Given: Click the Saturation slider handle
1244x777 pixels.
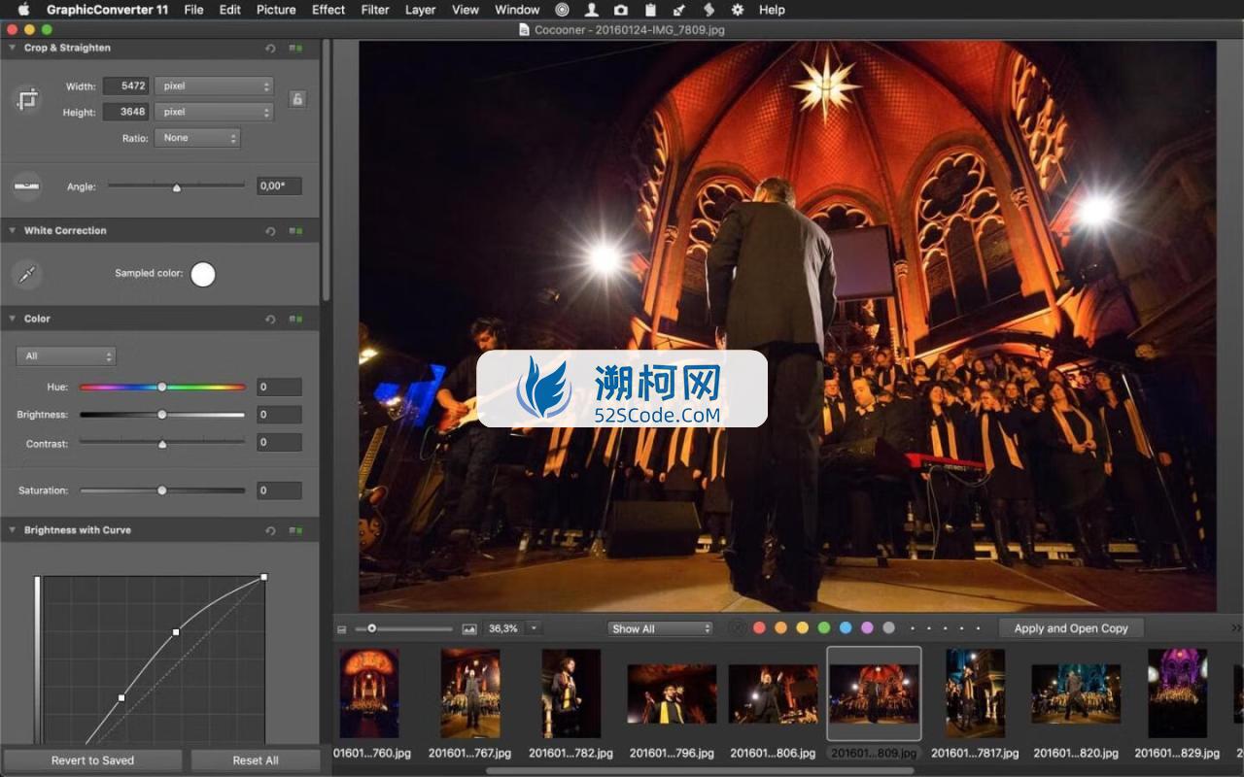Looking at the screenshot, I should (162, 490).
